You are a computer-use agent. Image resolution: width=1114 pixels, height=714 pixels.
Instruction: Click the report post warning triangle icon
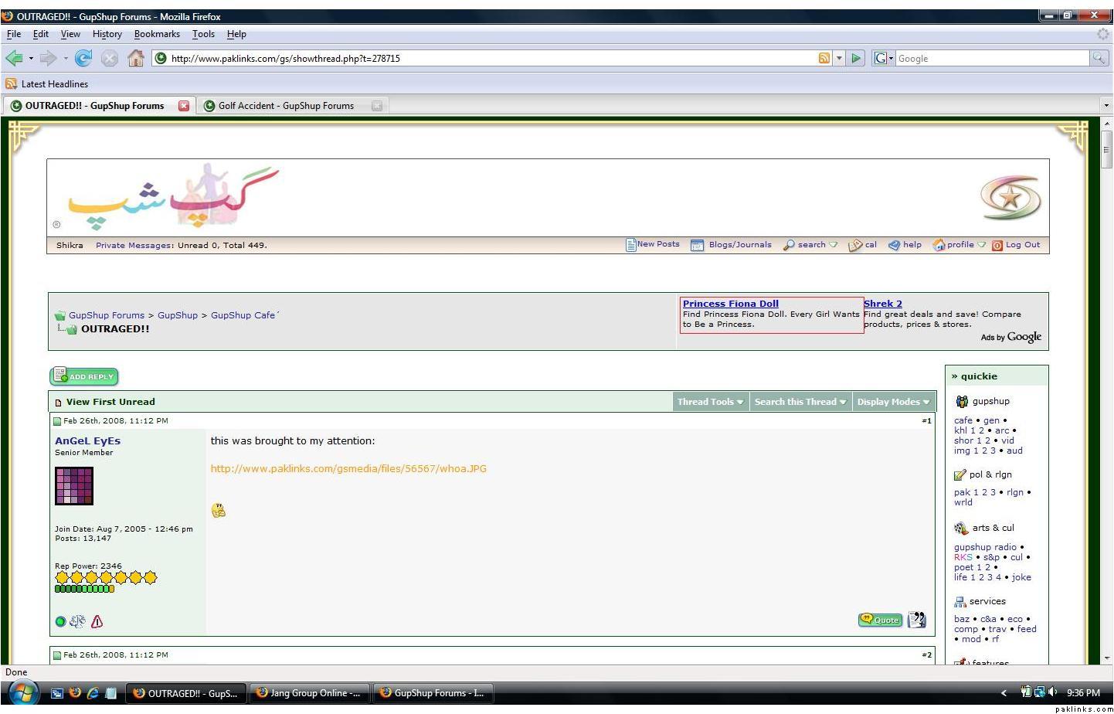[x=97, y=621]
